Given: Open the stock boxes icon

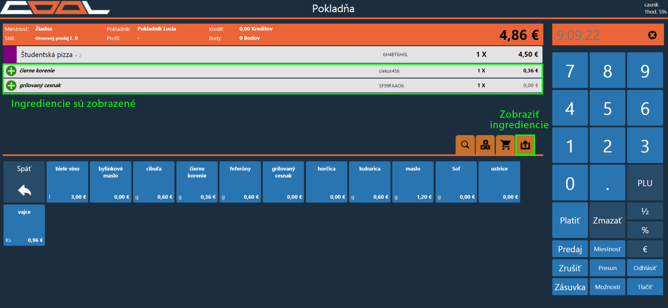Looking at the screenshot, I should pyautogui.click(x=485, y=145).
